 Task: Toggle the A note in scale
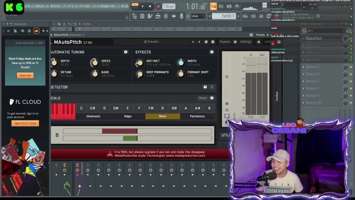pos(186,108)
